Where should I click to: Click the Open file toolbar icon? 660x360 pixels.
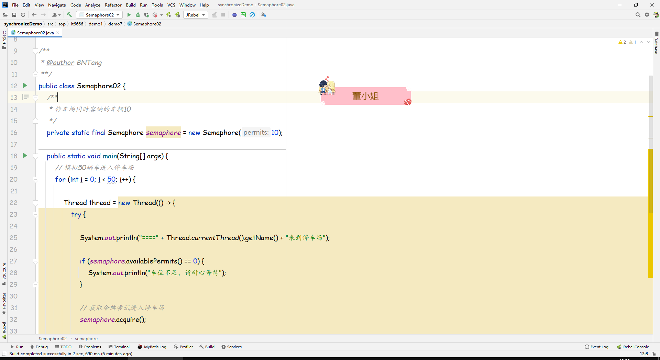pos(5,15)
